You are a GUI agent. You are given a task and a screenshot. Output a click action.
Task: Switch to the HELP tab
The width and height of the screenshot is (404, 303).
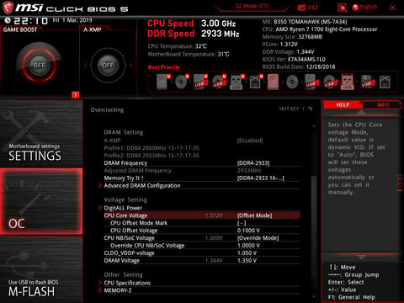point(343,104)
